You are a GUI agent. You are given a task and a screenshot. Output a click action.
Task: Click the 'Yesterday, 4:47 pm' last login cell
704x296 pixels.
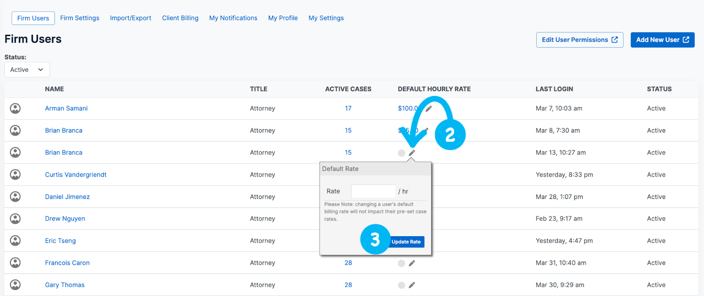[x=564, y=241]
